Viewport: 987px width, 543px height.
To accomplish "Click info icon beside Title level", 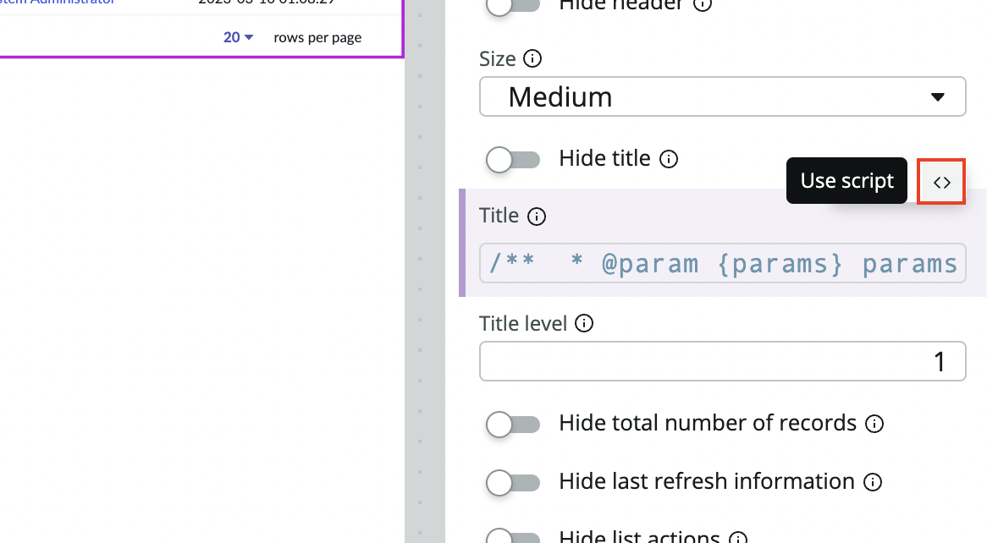I will (x=584, y=323).
